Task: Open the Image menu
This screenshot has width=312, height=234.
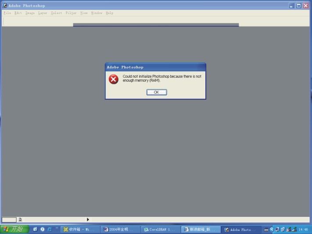Action: click(x=30, y=13)
